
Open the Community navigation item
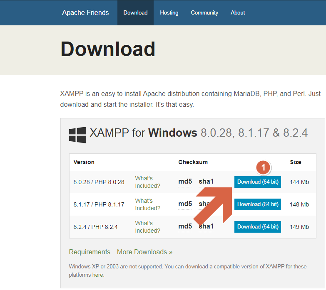pyautogui.click(x=204, y=12)
